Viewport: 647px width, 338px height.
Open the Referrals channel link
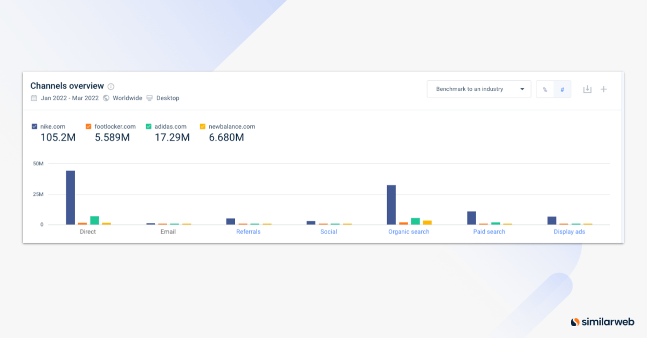248,232
